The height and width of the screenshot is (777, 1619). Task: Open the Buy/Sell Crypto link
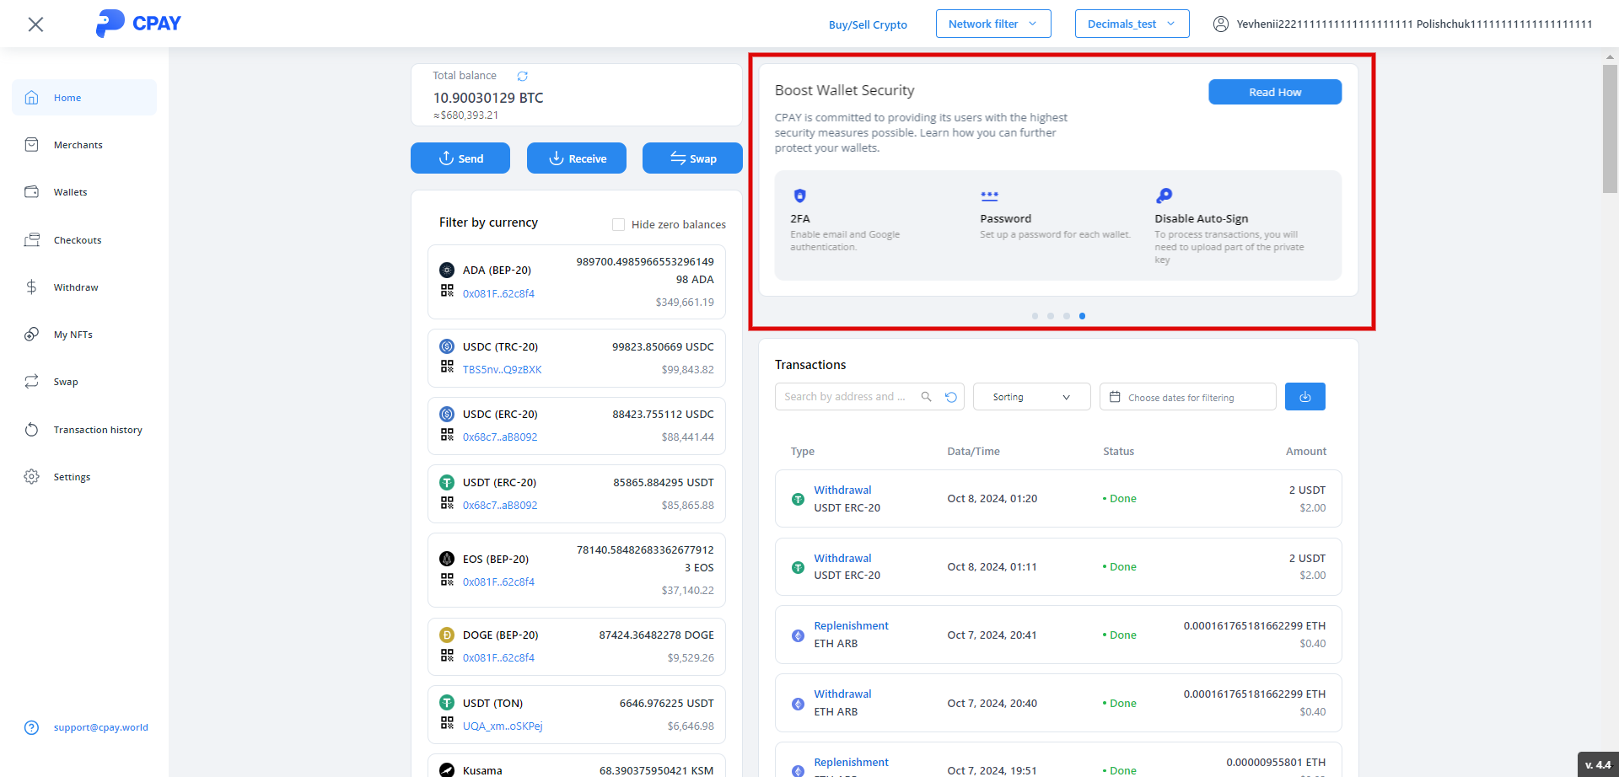pyautogui.click(x=868, y=24)
